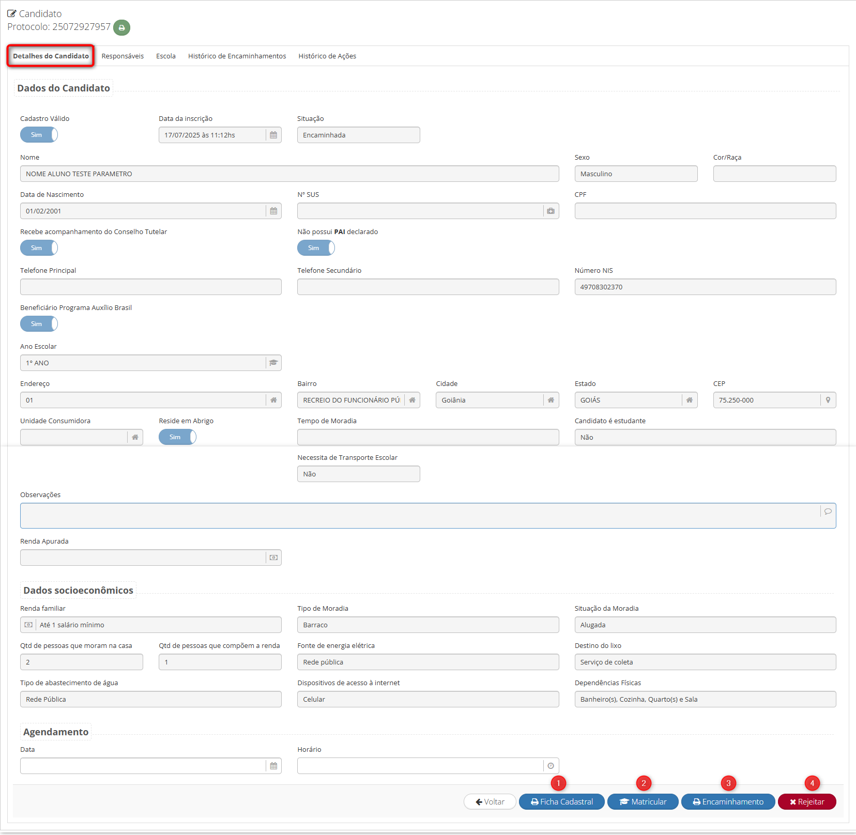Toggle Recebe acompanhamento do Conselho Tutelar switch

coord(39,249)
